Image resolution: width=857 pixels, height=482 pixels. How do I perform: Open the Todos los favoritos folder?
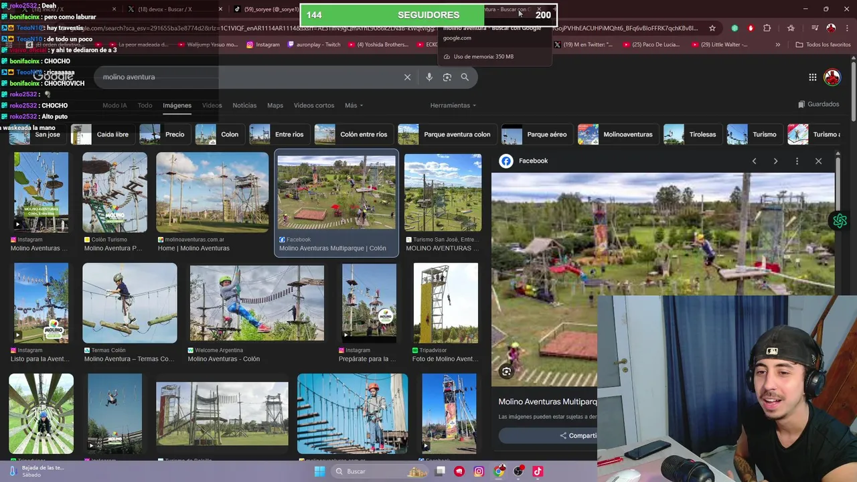pos(823,45)
